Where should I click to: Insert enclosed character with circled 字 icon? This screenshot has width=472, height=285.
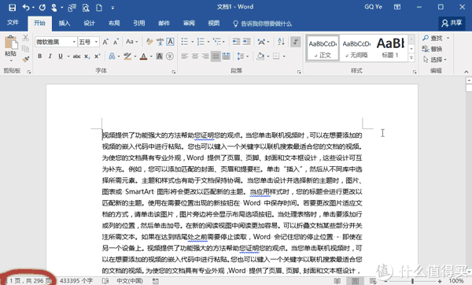tap(170, 57)
